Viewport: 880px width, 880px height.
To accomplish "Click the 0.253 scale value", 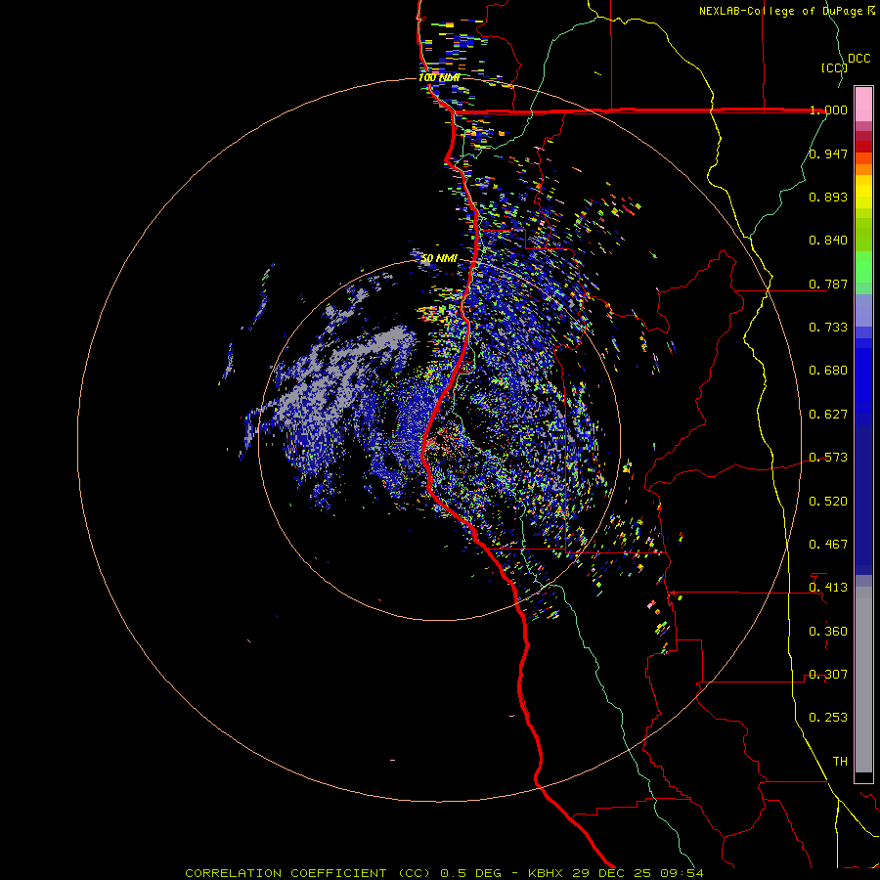I will pos(828,718).
